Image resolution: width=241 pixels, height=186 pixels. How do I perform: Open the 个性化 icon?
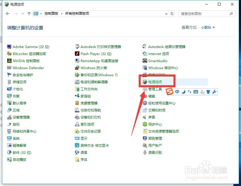pos(9,89)
